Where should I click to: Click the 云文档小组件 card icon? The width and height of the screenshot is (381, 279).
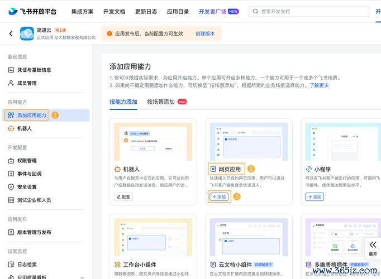(x=213, y=264)
